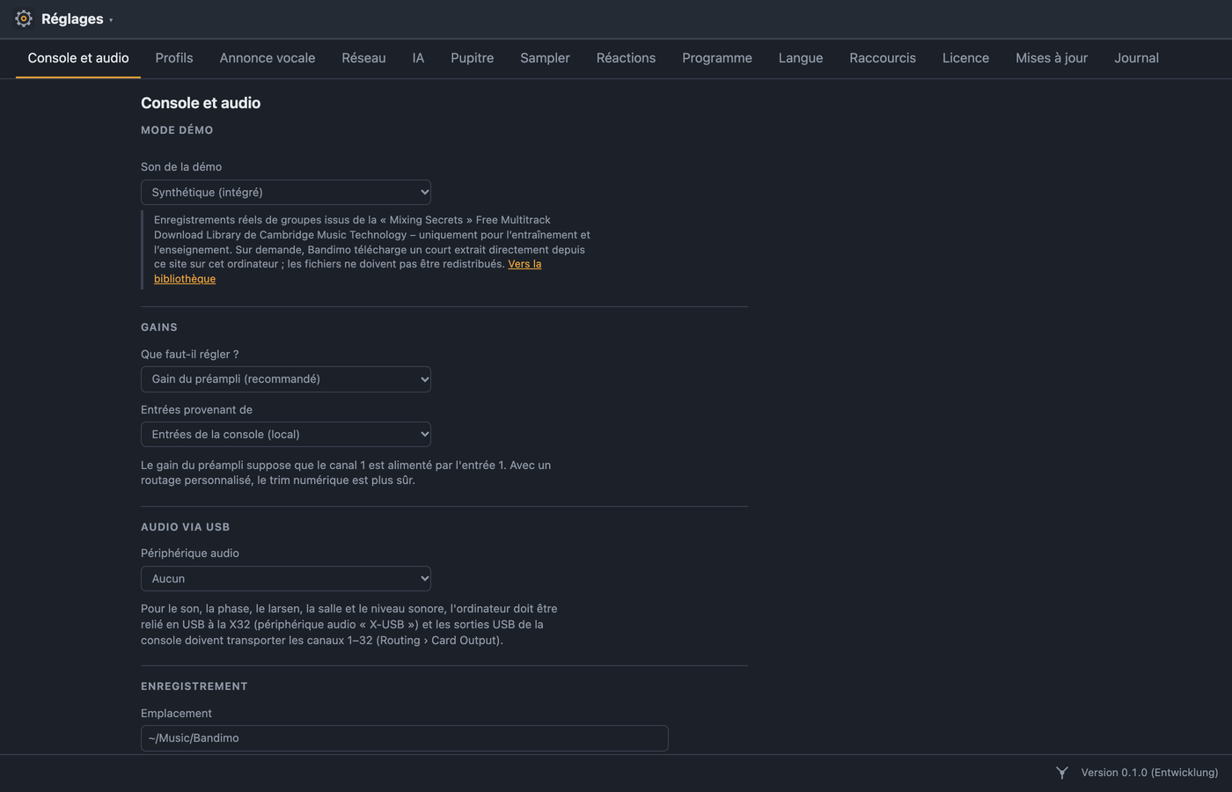Click the Version 0.1.0 status text

click(x=1149, y=773)
